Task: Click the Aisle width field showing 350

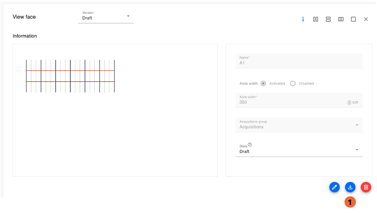Action: click(299, 100)
